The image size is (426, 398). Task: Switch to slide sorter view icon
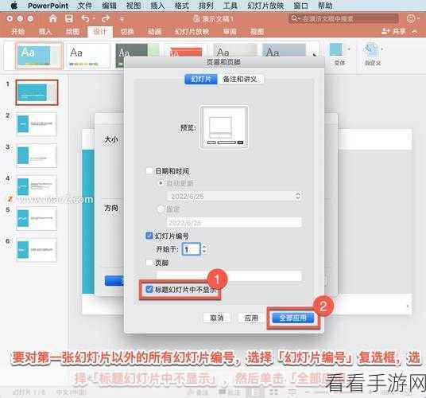pyautogui.click(x=274, y=392)
